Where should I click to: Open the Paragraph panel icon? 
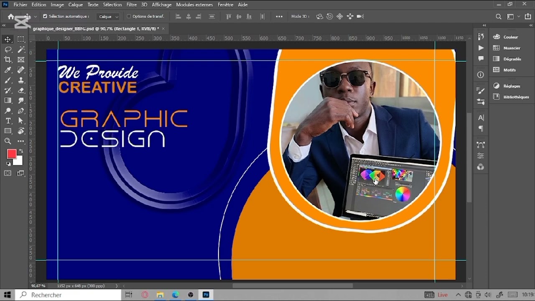(x=481, y=129)
